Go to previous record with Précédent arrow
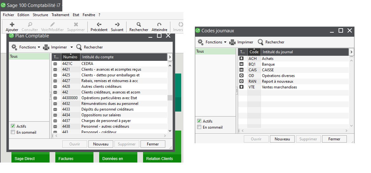The height and width of the screenshot is (173, 371). [99, 24]
